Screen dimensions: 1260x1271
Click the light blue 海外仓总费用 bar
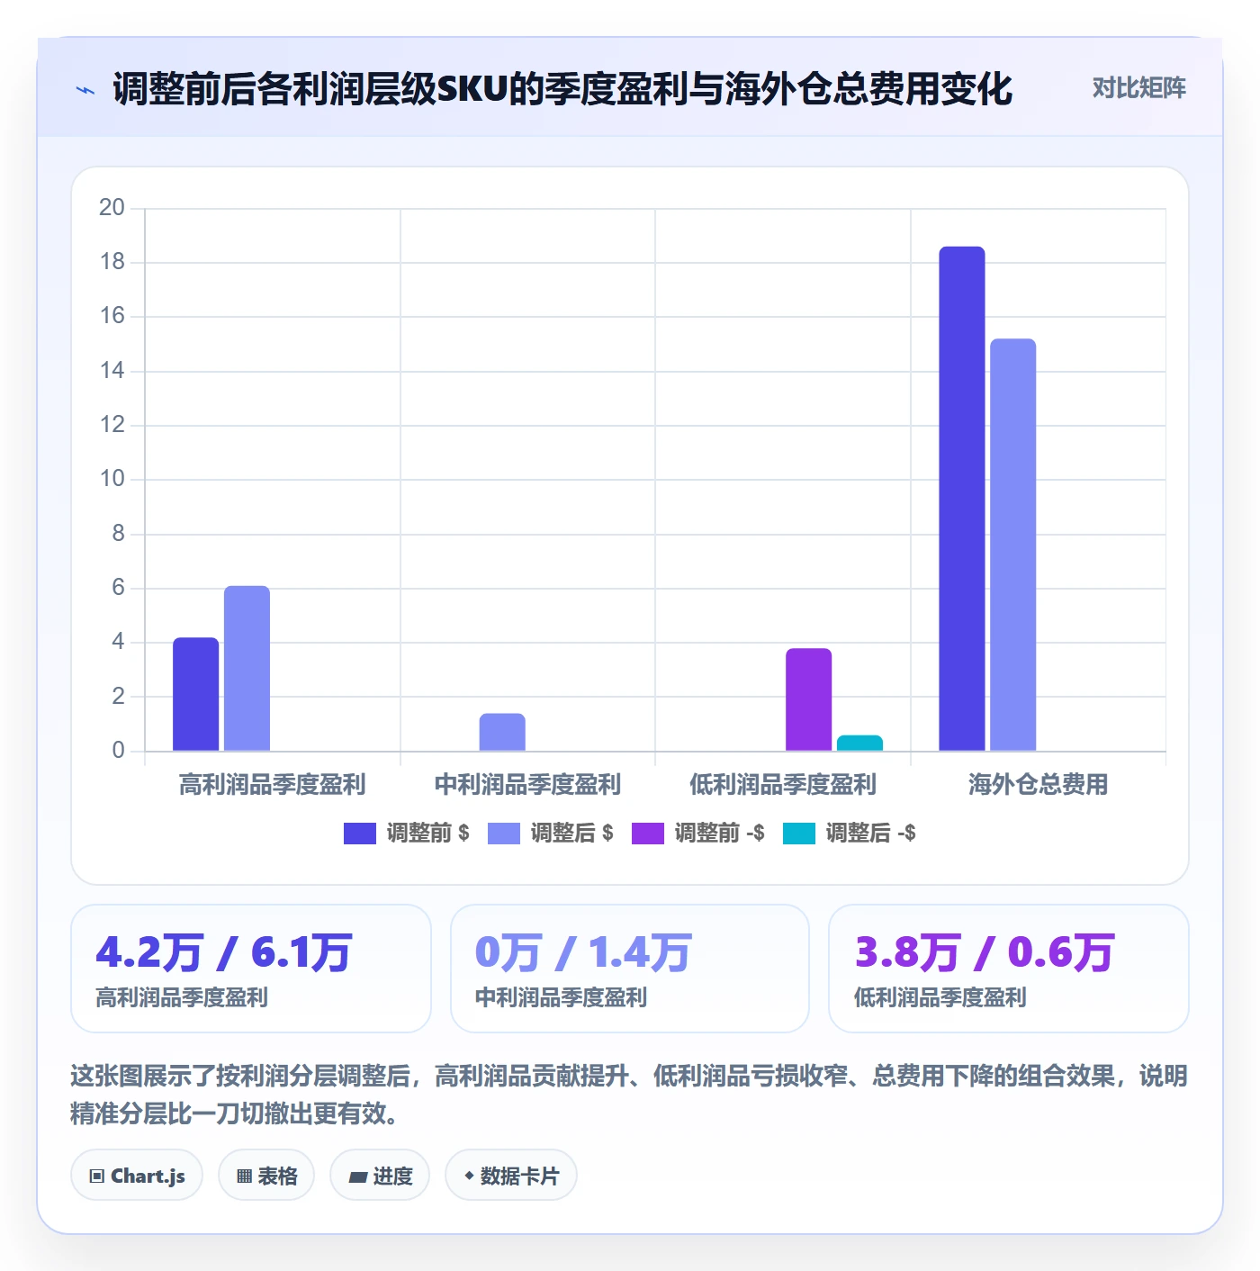(x=1013, y=545)
